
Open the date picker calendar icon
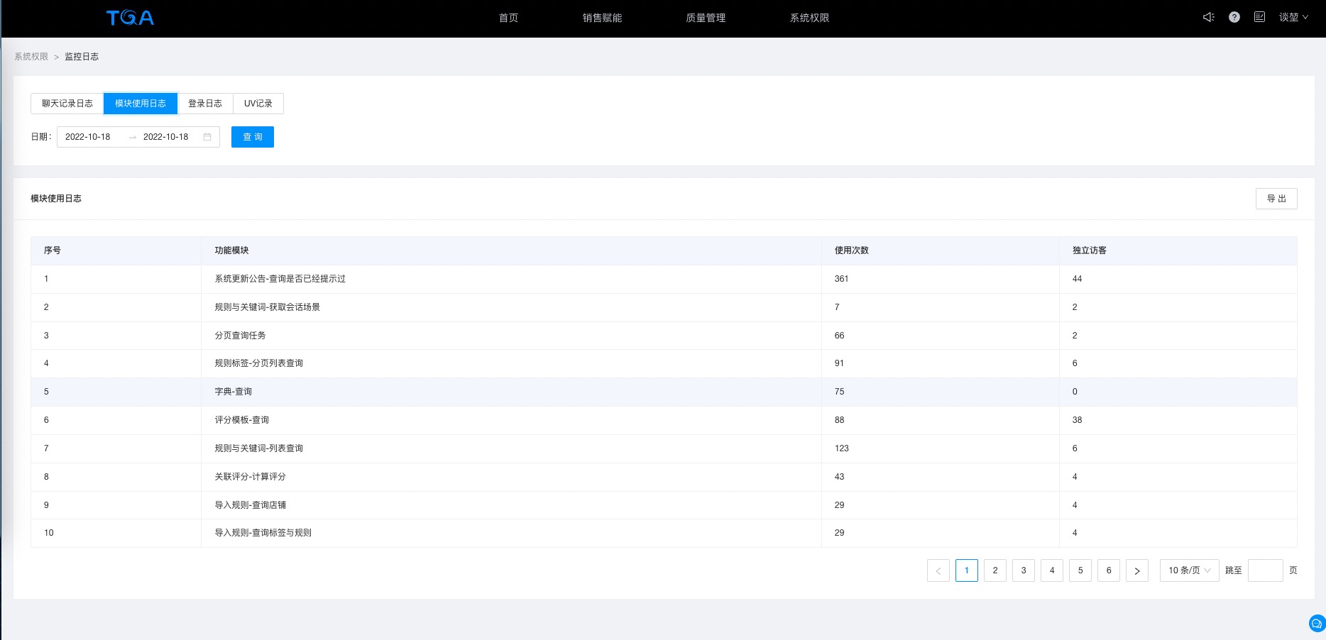pyautogui.click(x=207, y=137)
